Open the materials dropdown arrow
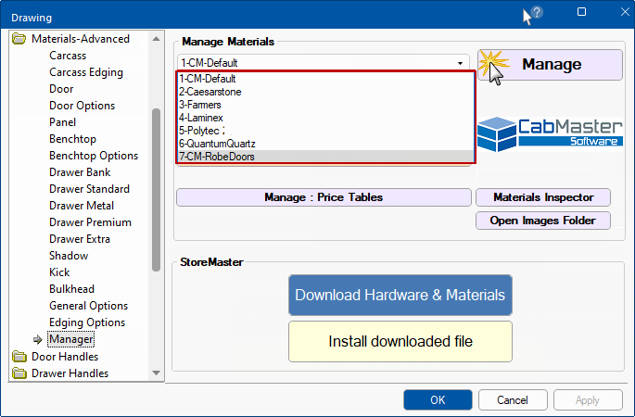The height and width of the screenshot is (417, 635). pos(460,63)
